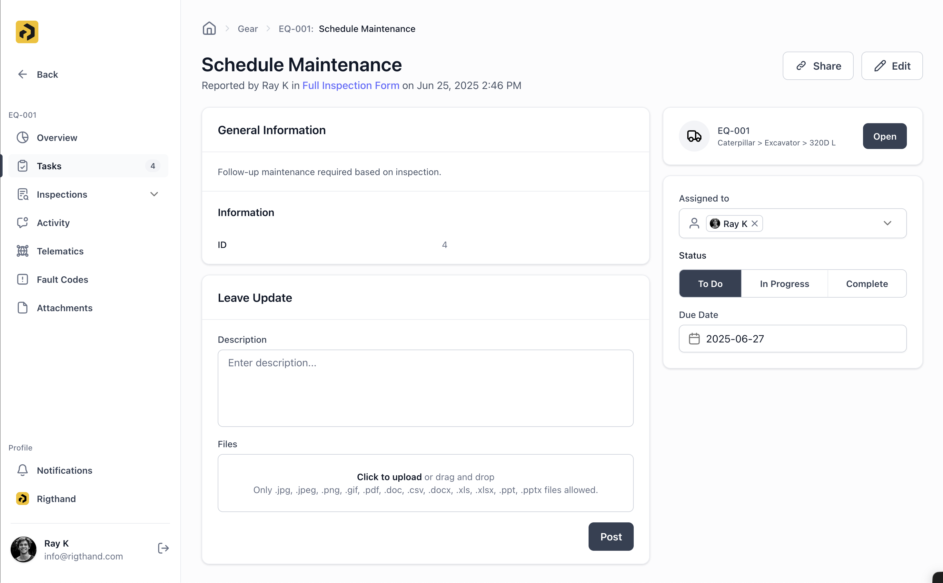
Task: Select the Activity icon in sidebar
Action: [x=22, y=222]
